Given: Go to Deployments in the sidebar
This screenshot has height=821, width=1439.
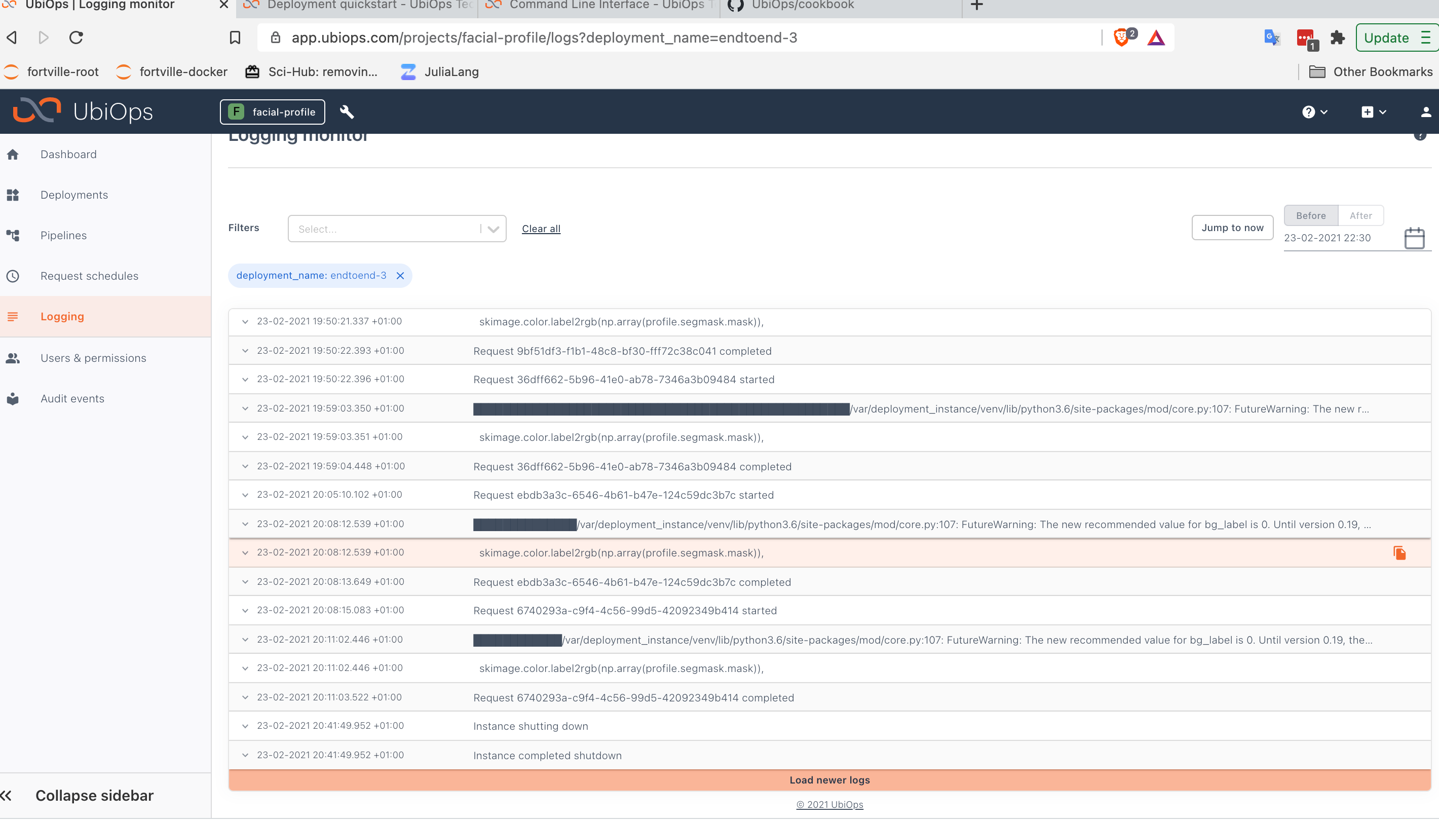Looking at the screenshot, I should point(74,195).
